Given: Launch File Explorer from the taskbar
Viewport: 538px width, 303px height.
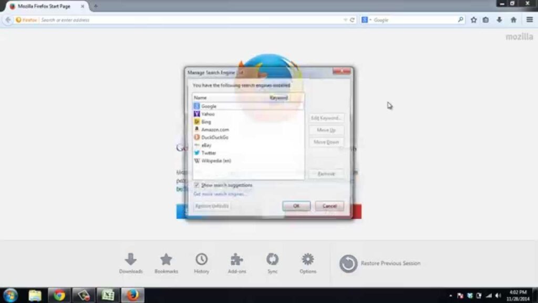Looking at the screenshot, I should (x=35, y=296).
